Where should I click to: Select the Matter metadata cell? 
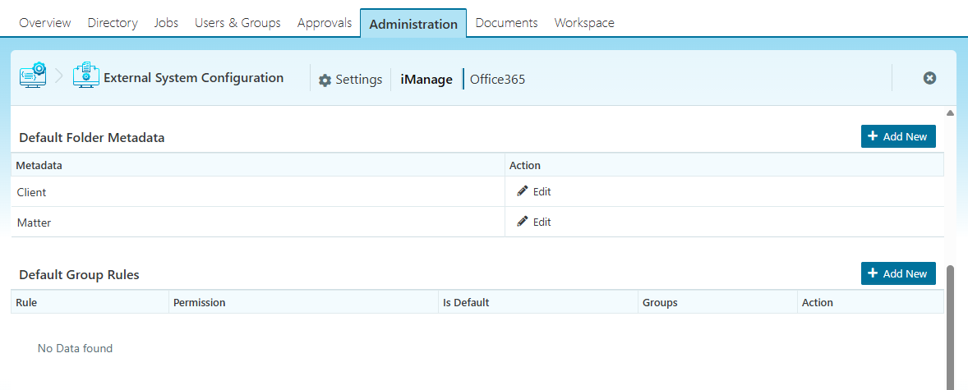[258, 223]
